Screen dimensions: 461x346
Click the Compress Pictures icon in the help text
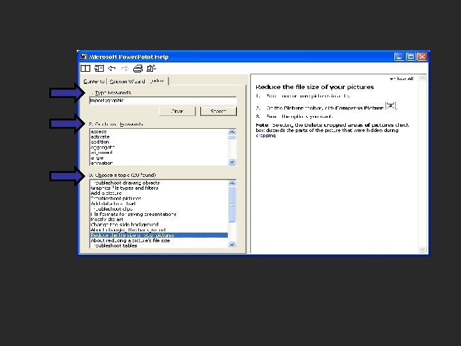(x=391, y=106)
